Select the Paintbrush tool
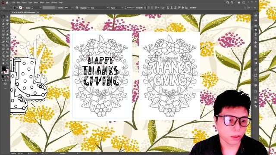This screenshot has height=155, width=276. [x=7, y=31]
